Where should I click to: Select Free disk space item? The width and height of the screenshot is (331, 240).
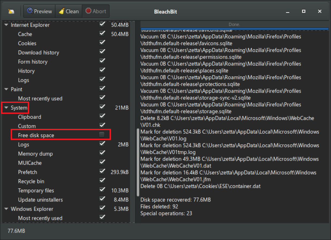coord(36,135)
